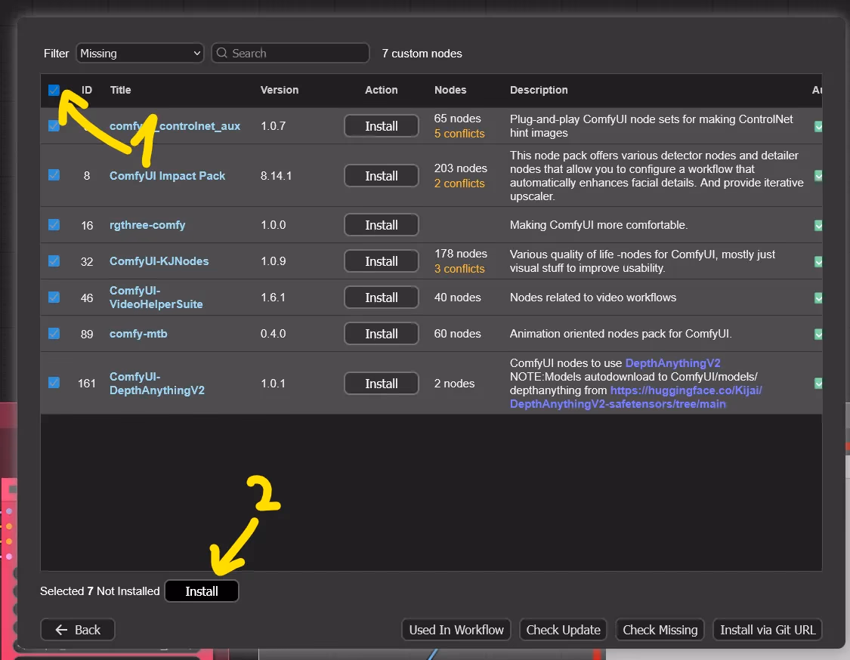Deselect the ComfyUI Impact Pack checkbox
This screenshot has height=660, width=850.
point(54,175)
